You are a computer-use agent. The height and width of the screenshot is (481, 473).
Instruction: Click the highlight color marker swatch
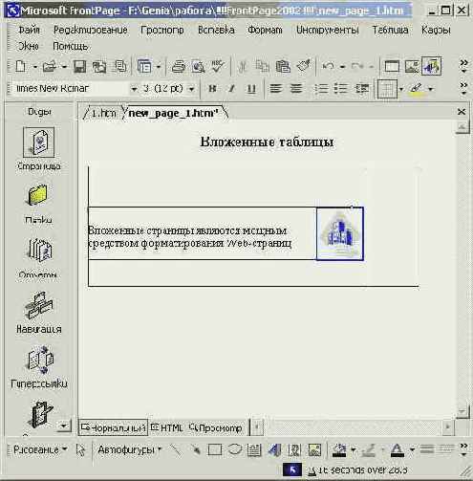tap(417, 88)
